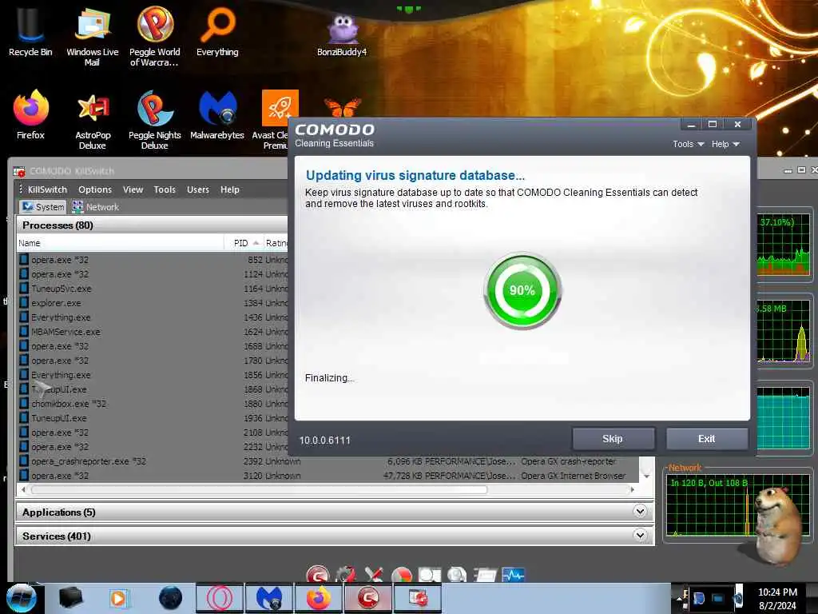
Task: Open Opera GX from the taskbar
Action: pos(220,598)
